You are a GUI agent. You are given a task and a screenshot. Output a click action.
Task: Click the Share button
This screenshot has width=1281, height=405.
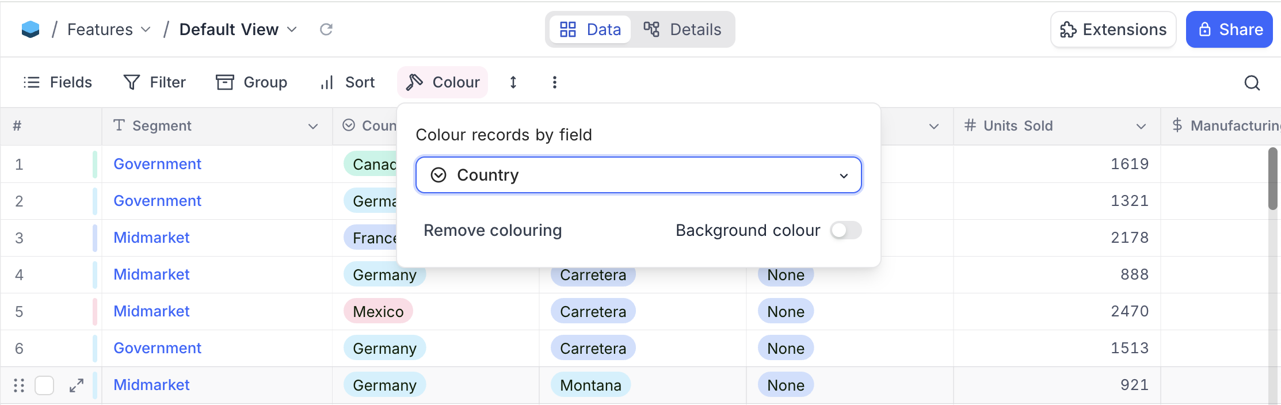pos(1229,29)
